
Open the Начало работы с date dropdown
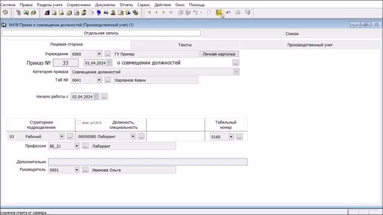tap(96, 97)
